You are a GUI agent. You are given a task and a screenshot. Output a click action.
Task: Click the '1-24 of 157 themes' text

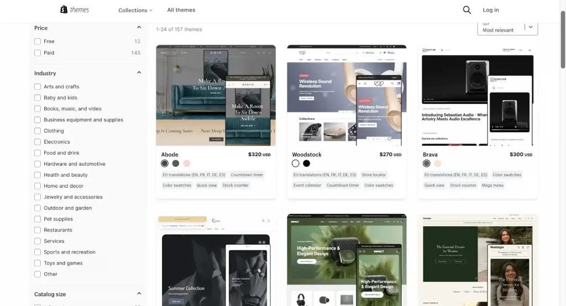point(179,29)
